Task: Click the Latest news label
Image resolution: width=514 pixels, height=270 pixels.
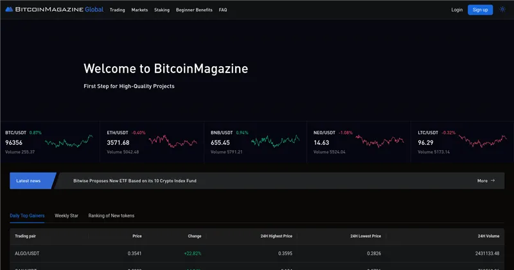Action: click(28, 181)
